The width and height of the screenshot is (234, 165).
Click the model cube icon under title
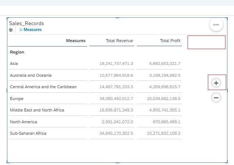(11, 30)
